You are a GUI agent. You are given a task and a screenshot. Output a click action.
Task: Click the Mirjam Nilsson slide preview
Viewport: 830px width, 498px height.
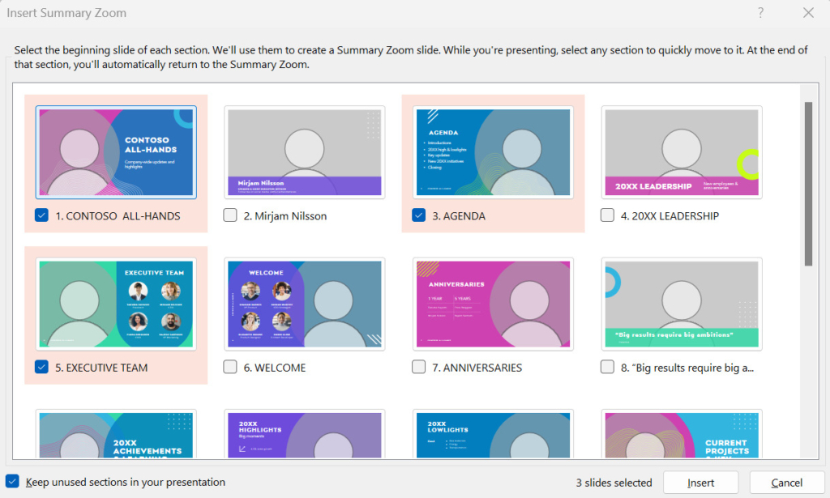point(304,151)
